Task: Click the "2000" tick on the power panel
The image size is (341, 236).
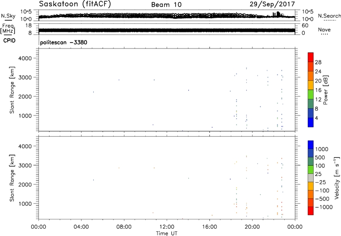Action: 25,96
